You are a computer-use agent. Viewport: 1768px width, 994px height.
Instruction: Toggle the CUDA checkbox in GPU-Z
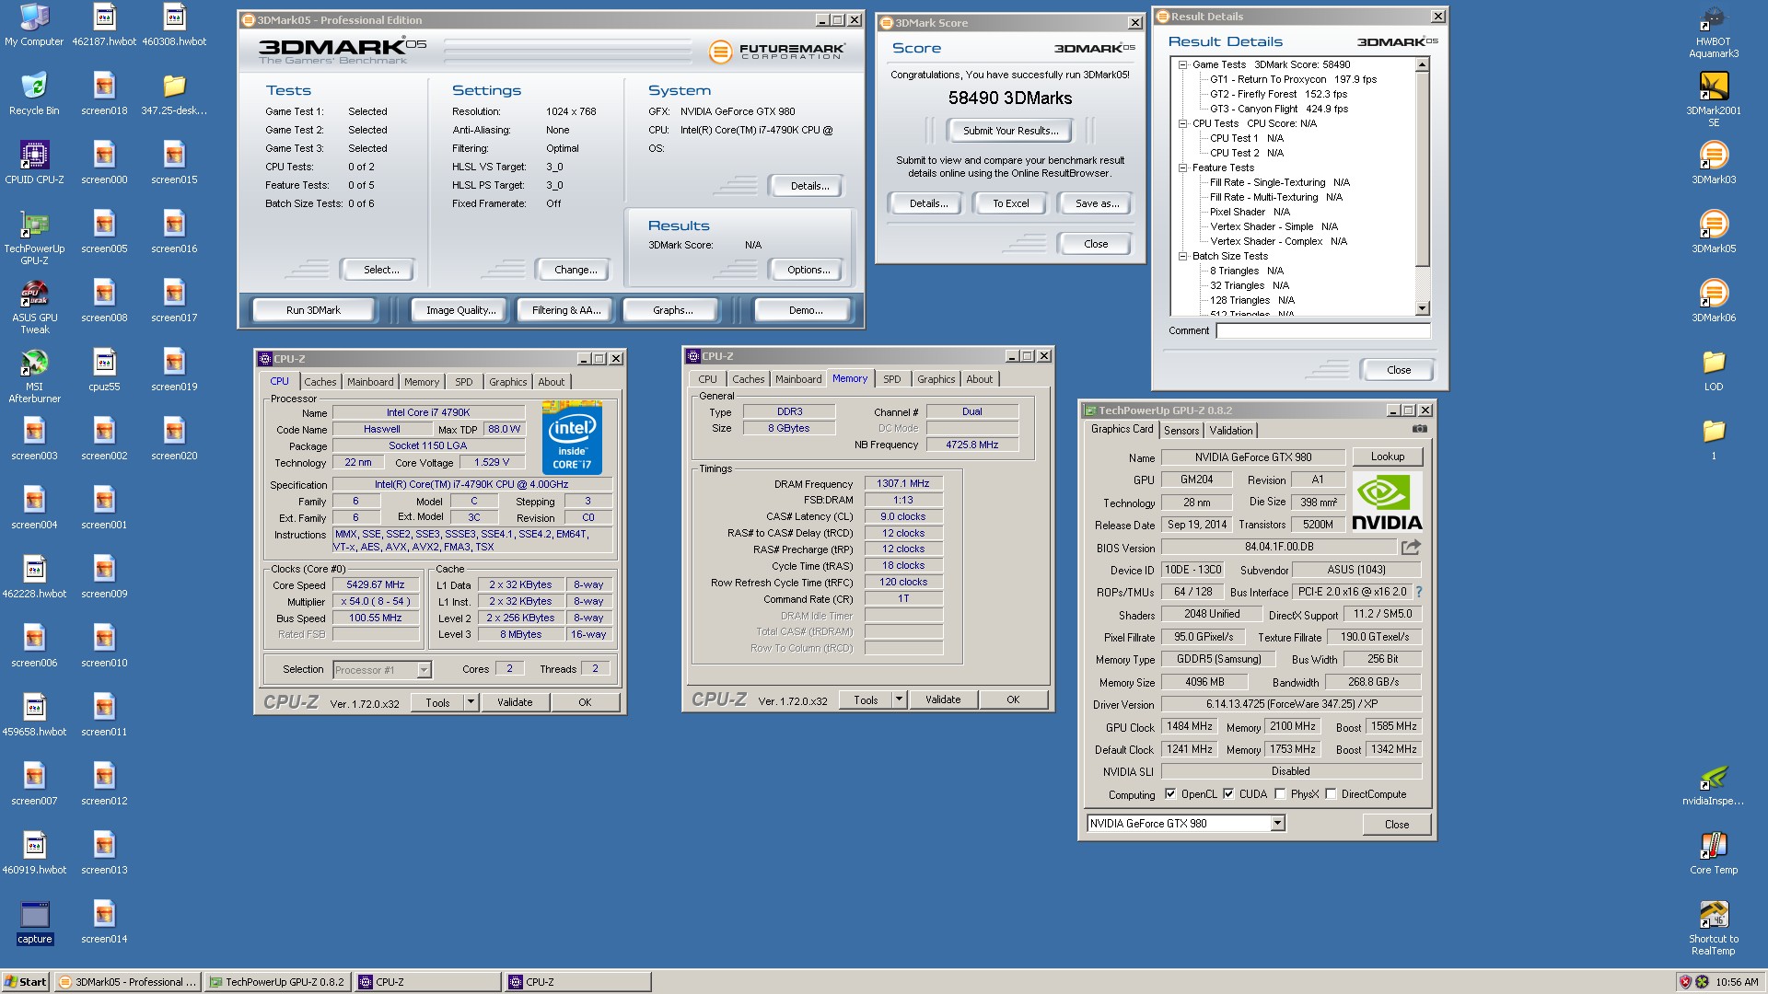(x=1228, y=793)
